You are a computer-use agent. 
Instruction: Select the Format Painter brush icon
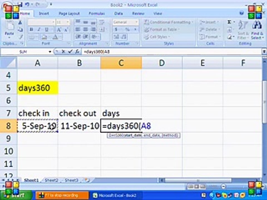coord(21,37)
